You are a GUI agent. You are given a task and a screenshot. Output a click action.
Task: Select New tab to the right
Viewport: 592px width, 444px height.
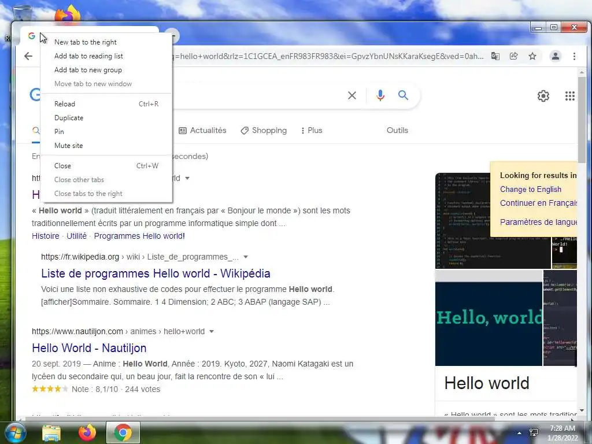106,42
